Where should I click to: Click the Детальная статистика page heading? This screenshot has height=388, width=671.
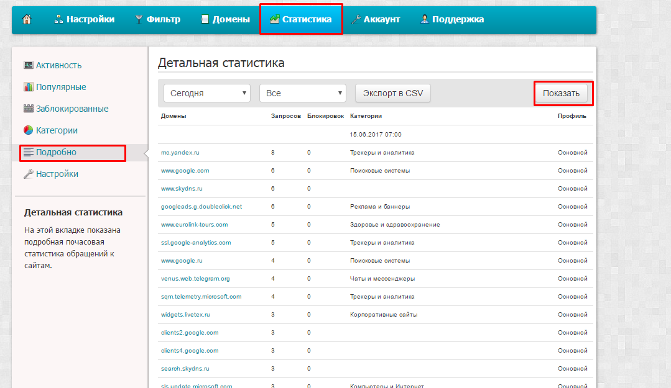click(221, 62)
